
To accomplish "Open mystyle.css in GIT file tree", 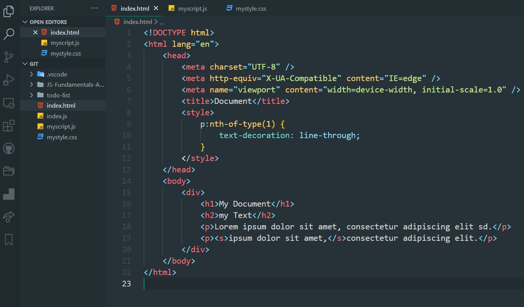I will pos(63,137).
